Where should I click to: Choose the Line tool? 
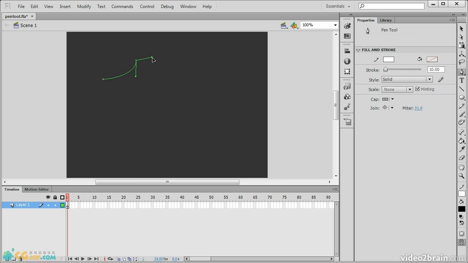[x=461, y=89]
